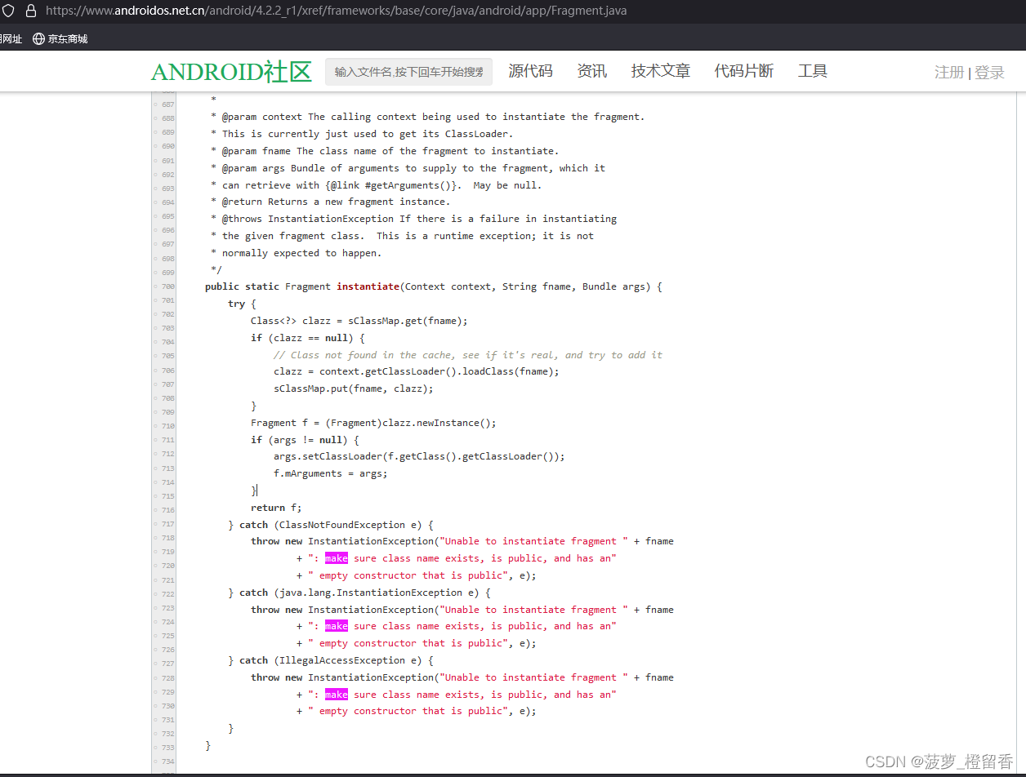Click '@param fname' in the doc comment
This screenshot has height=777, width=1026.
tap(256, 151)
